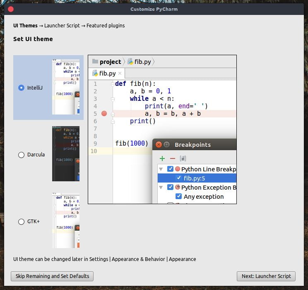308x290 pixels.
Task: Collapse the Python Line Breakpoint tree node
Action: pyautogui.click(x=161, y=169)
